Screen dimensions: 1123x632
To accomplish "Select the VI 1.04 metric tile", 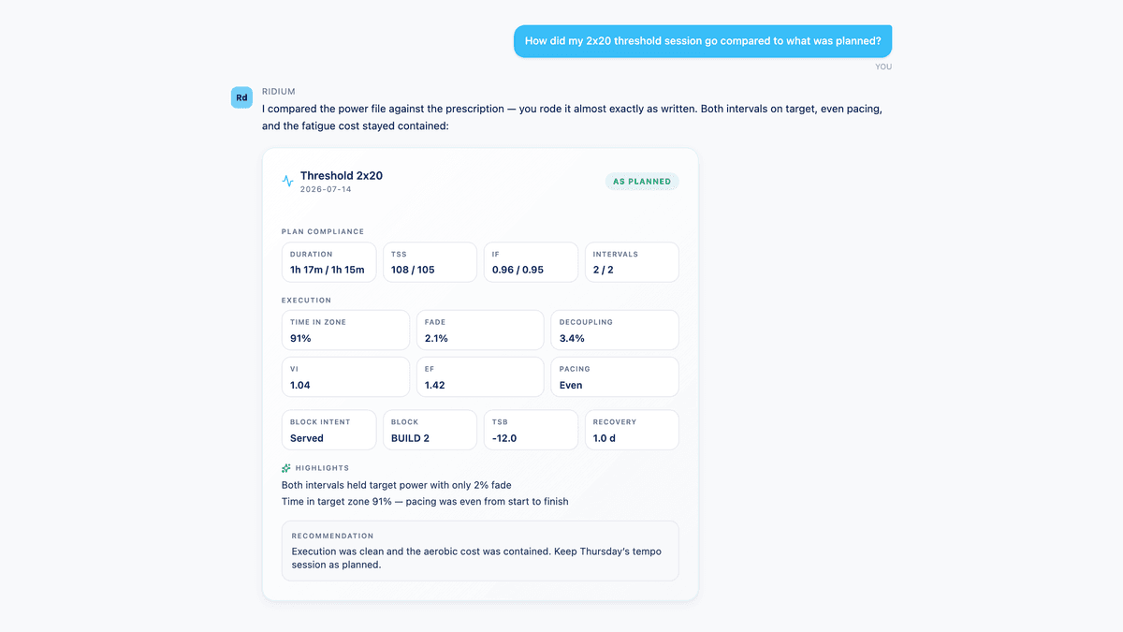I will [x=345, y=377].
